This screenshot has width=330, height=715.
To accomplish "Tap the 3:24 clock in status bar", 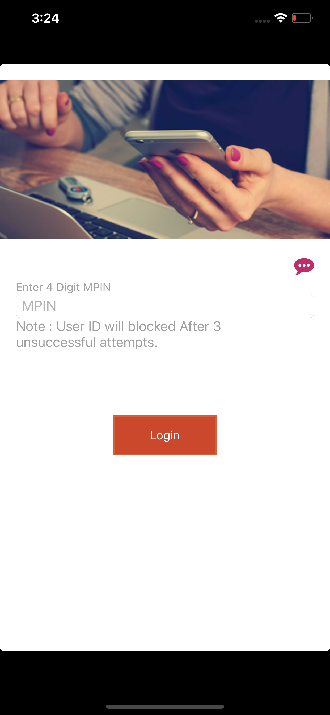I will coord(45,18).
